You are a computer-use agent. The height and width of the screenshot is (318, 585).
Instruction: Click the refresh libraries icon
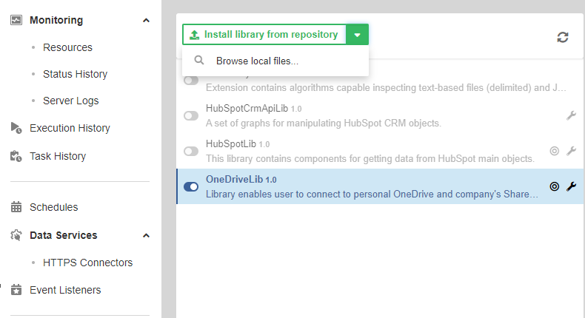(x=563, y=37)
